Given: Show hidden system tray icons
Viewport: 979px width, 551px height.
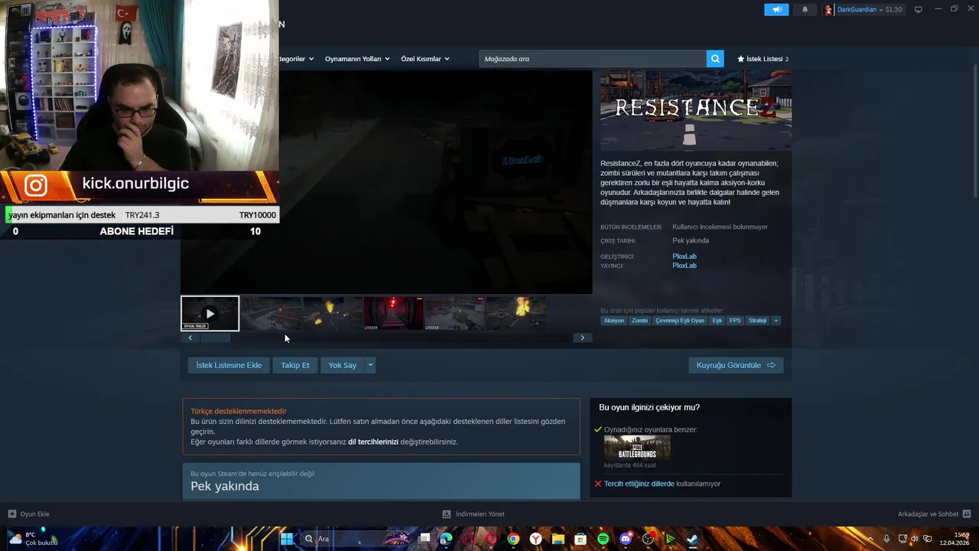Looking at the screenshot, I should click(x=870, y=539).
